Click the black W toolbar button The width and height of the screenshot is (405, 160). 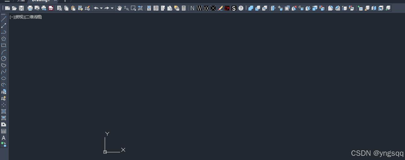point(199,8)
